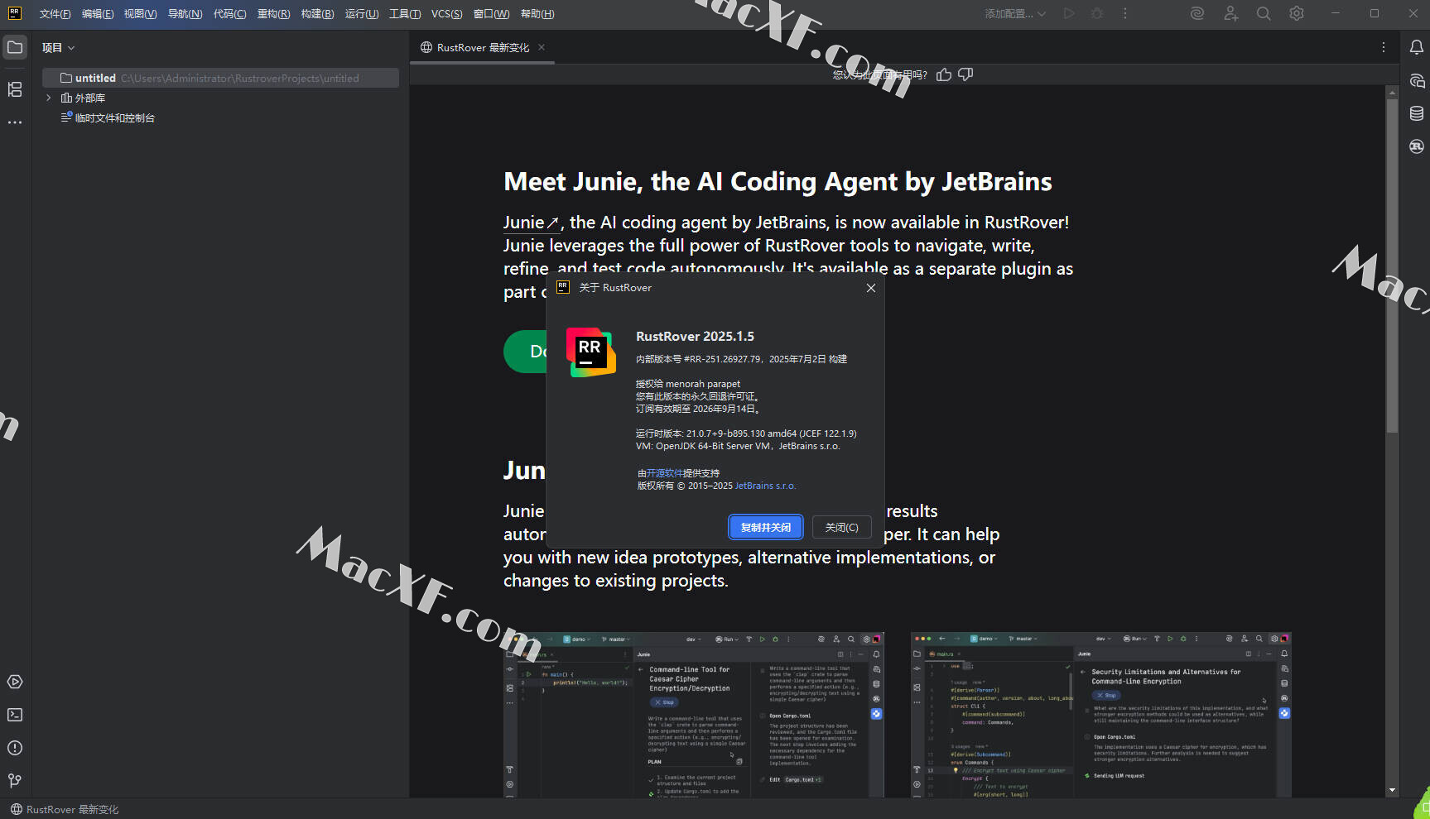
Task: Click the RustRover 2025.1.5 version text
Action: coord(695,336)
